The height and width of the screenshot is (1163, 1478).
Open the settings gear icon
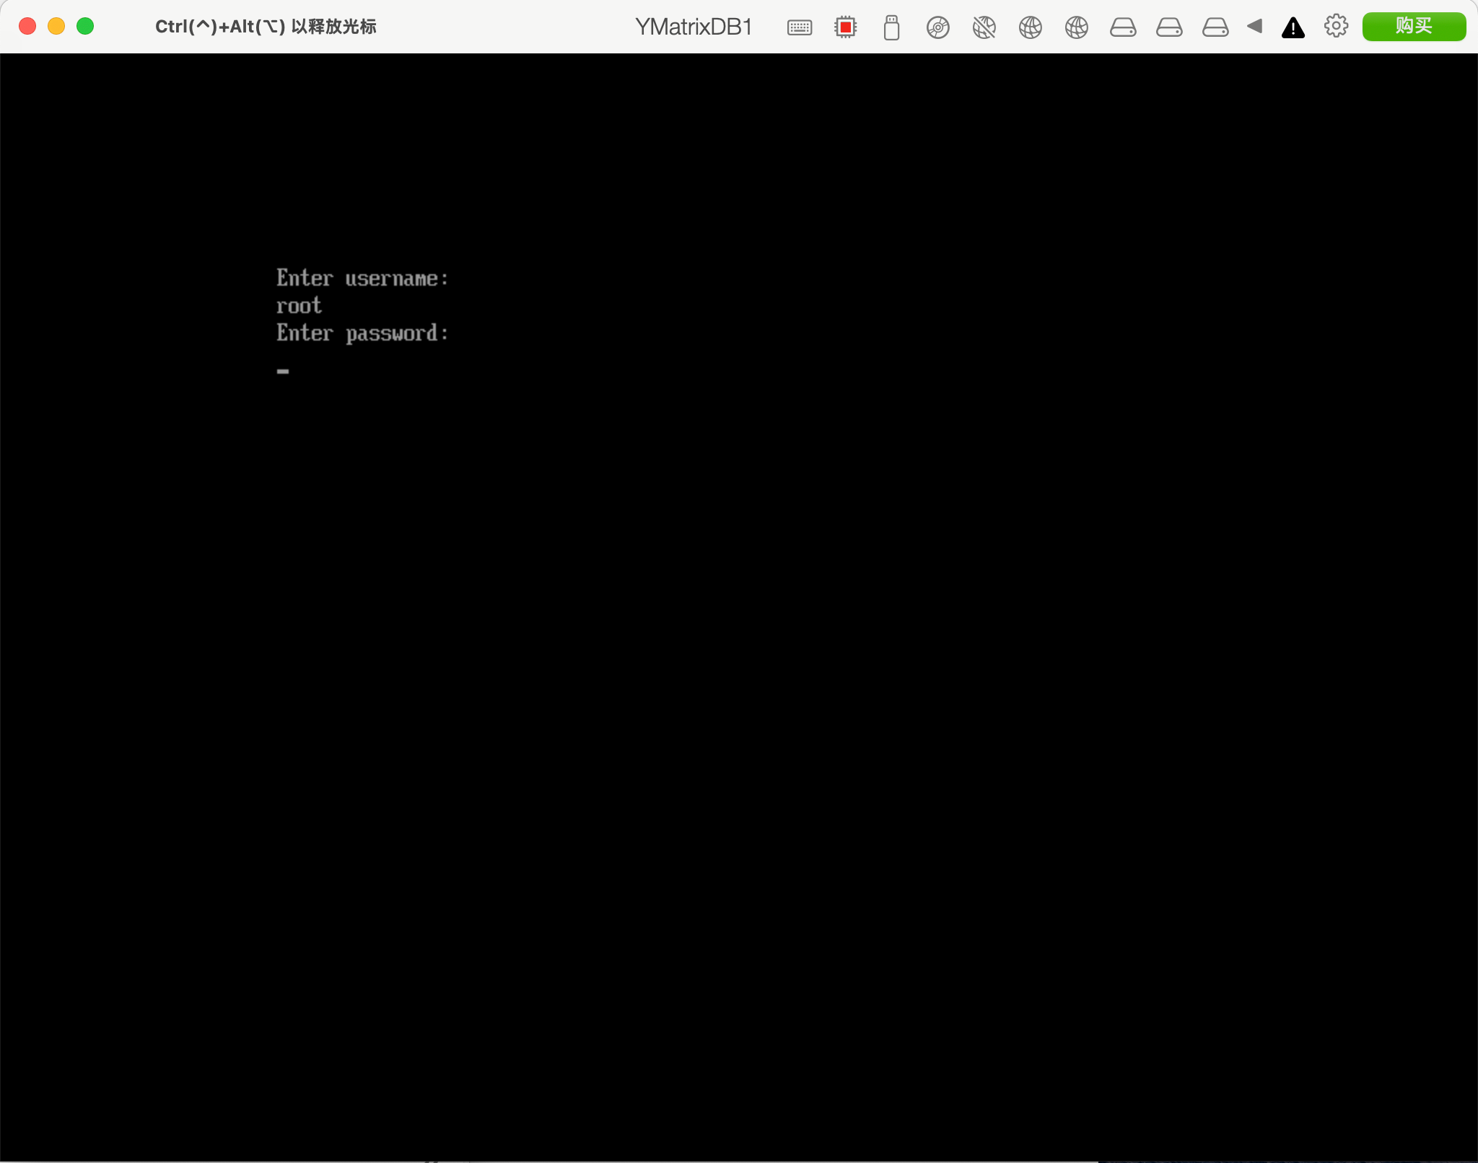pyautogui.click(x=1336, y=26)
